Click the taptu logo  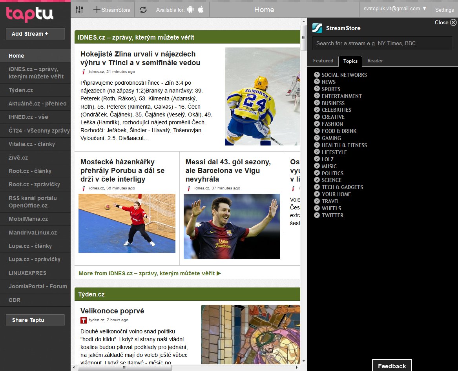coord(30,14)
